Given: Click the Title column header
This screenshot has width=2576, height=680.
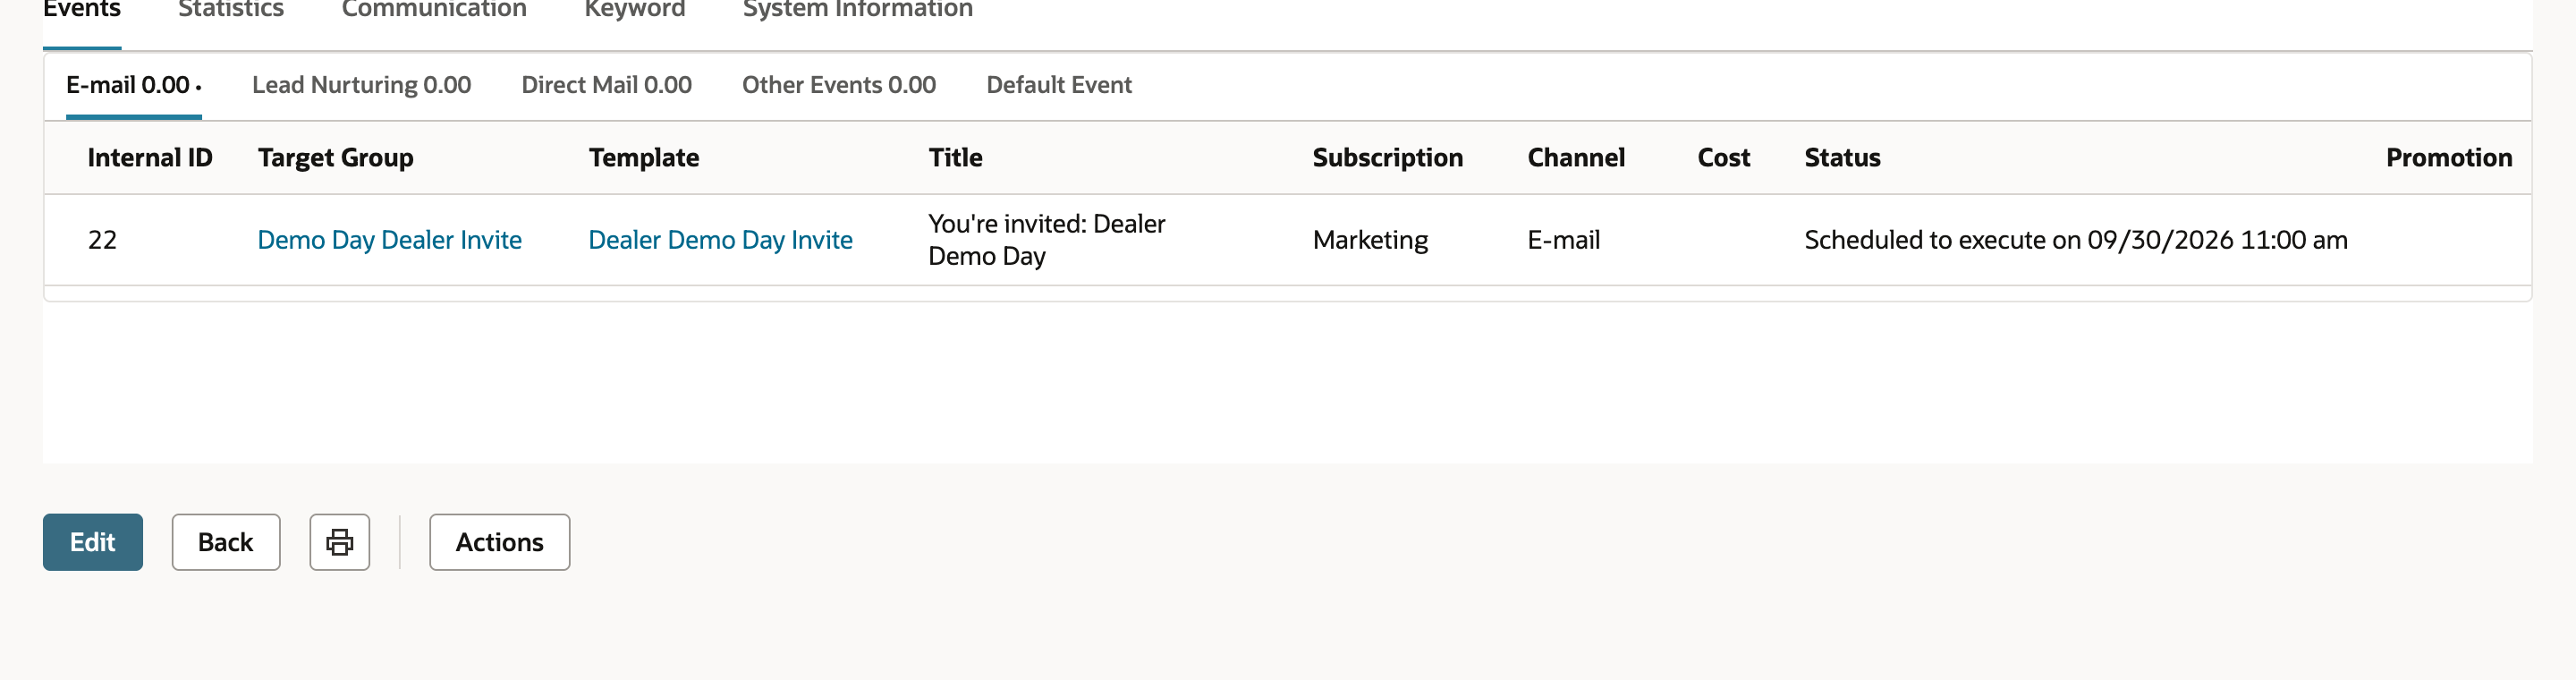Looking at the screenshot, I should click(955, 158).
